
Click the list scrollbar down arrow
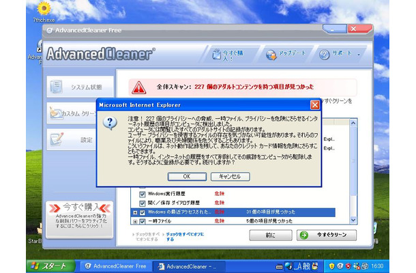[353, 220]
